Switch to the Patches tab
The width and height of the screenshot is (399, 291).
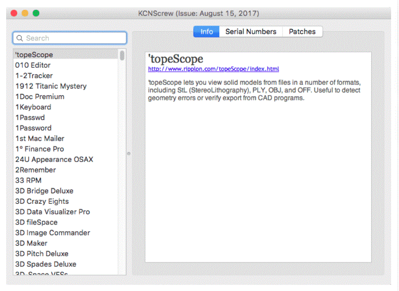click(x=302, y=32)
